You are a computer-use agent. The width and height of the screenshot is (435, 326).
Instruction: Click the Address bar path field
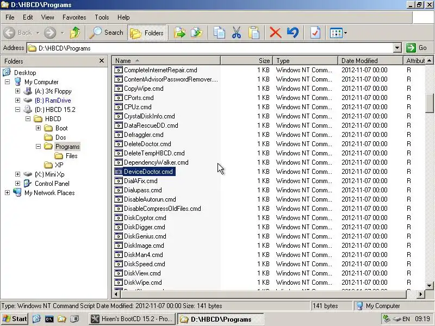tap(210, 48)
